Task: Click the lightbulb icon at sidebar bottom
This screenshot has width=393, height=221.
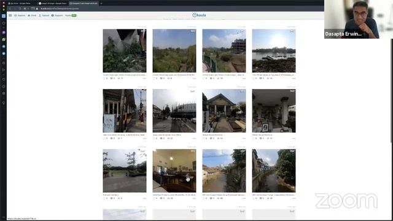Action: (x=4, y=103)
